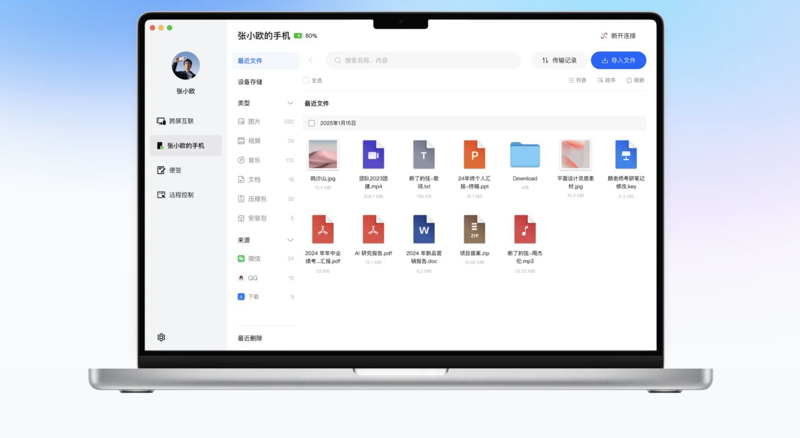Screen dimensions: 800x438
Task: Select 颜老师考研笔记修改.key file icon
Action: click(626, 154)
